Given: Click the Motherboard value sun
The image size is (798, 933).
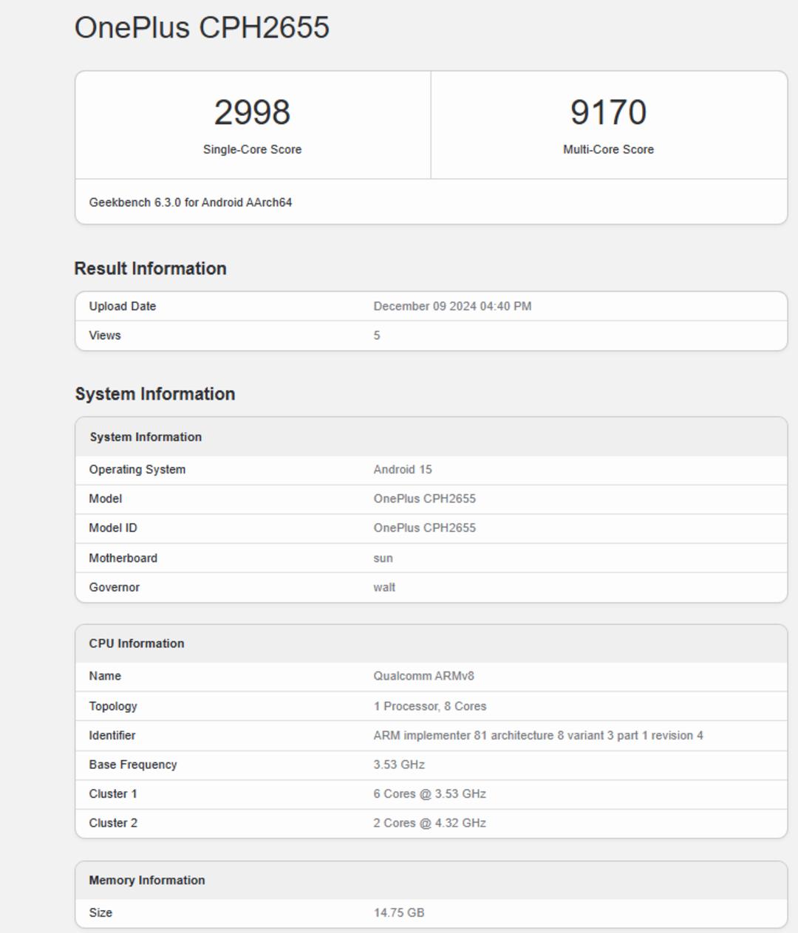Looking at the screenshot, I should coord(383,558).
